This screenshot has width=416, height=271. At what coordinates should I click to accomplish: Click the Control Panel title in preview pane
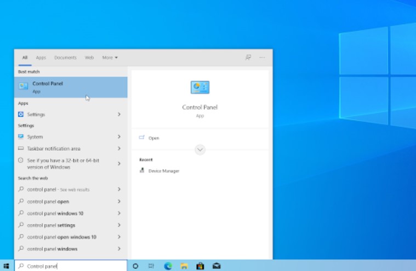(200, 107)
